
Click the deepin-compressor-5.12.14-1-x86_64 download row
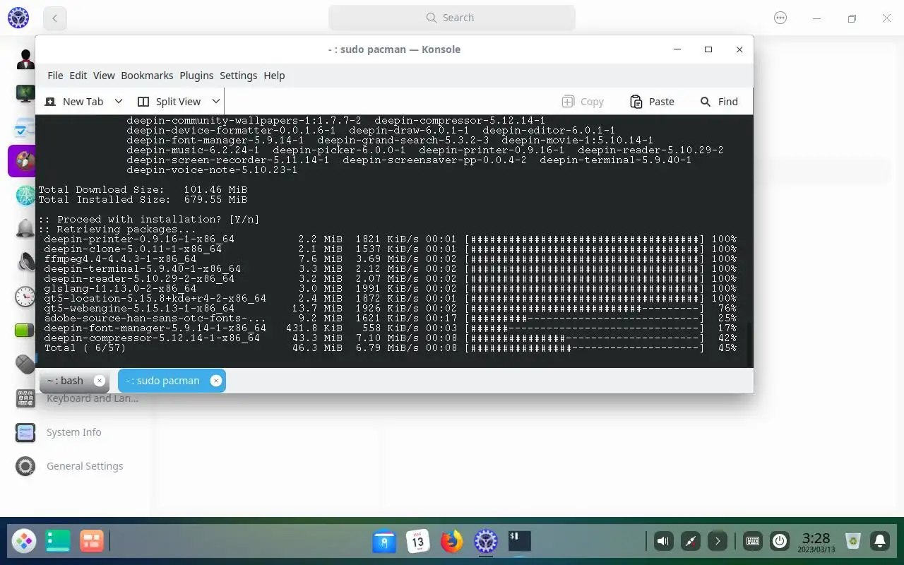click(x=390, y=338)
